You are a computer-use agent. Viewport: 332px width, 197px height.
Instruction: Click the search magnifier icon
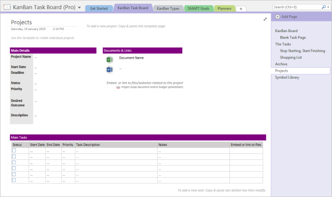coord(323,7)
